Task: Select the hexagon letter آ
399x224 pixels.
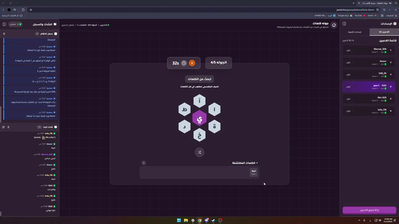Action: (x=199, y=101)
